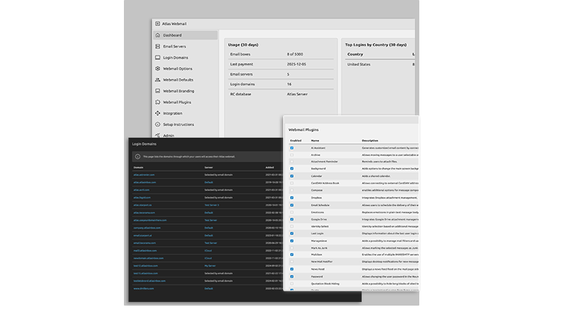This screenshot has height=333, width=567.
Task: Click the Description column header in Webmail Plugins
Action: click(370, 141)
